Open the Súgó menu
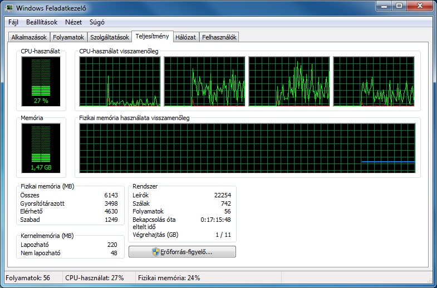437x288 pixels. (97, 22)
